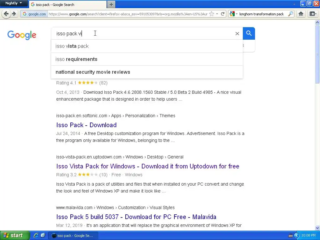Click isso-vista-pack.en.uptodown.com breadcrumb

[120, 157]
